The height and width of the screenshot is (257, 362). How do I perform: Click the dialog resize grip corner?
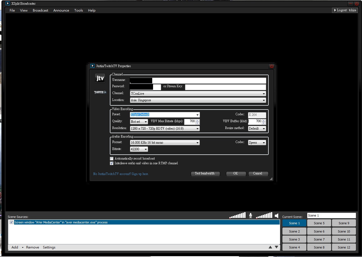[271, 179]
